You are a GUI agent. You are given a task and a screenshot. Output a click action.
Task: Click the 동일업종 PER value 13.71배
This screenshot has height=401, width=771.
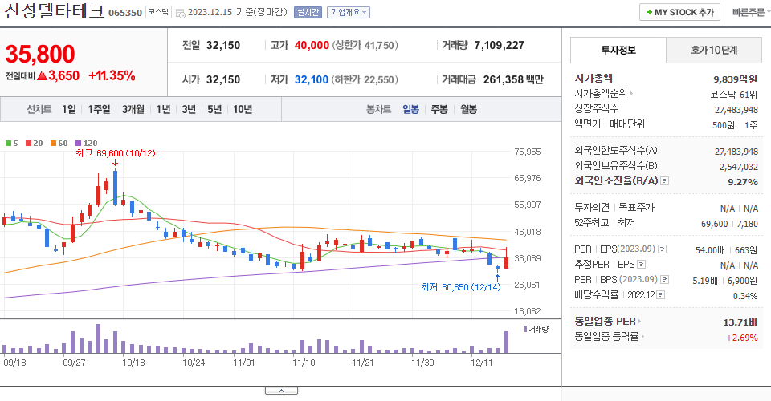[740, 322]
